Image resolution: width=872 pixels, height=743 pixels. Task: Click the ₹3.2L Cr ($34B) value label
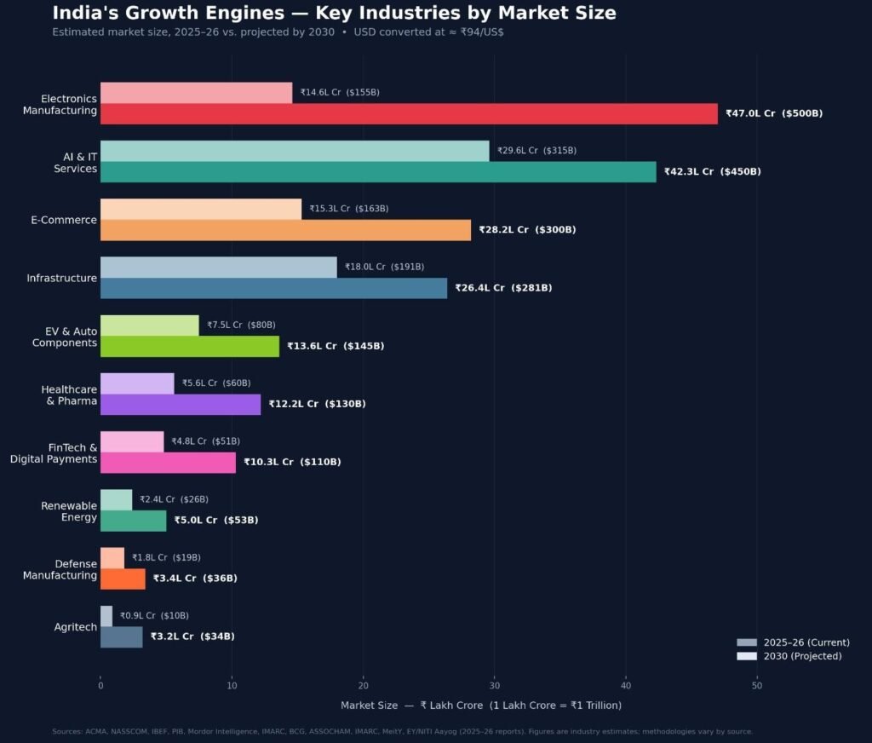click(192, 636)
